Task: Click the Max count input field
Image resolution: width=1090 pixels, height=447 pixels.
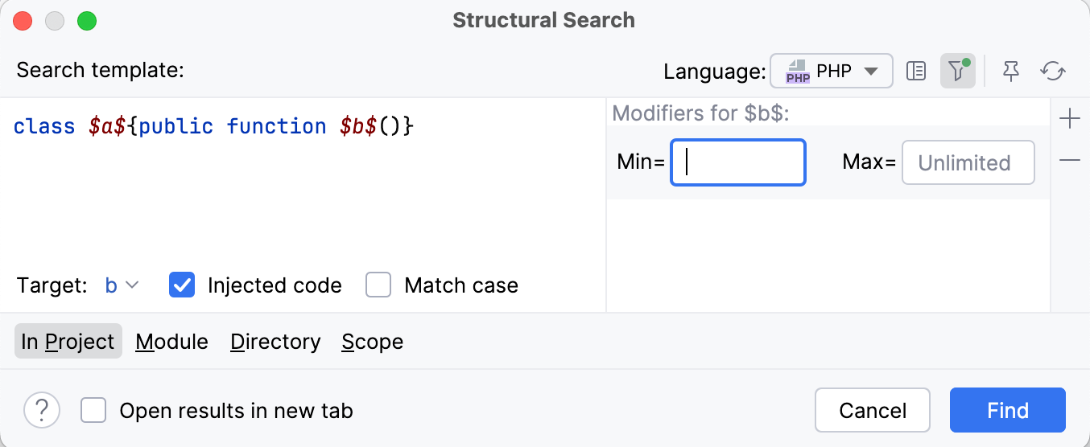Action: [968, 163]
